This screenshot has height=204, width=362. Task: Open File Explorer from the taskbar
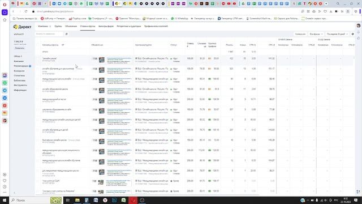click(77, 200)
